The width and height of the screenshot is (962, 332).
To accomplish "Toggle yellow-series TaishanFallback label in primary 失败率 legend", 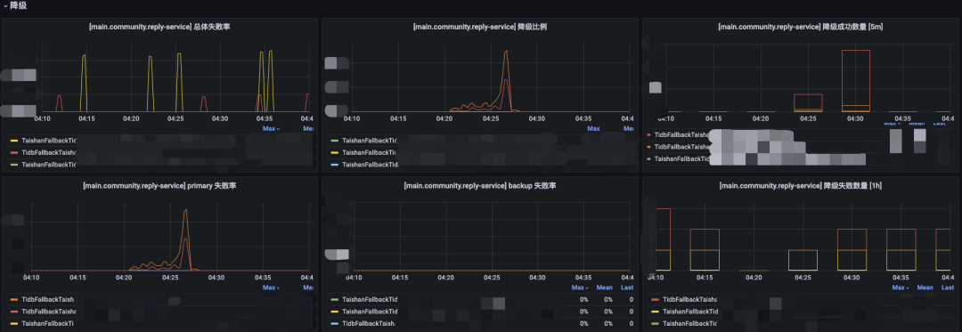I will tap(48, 323).
